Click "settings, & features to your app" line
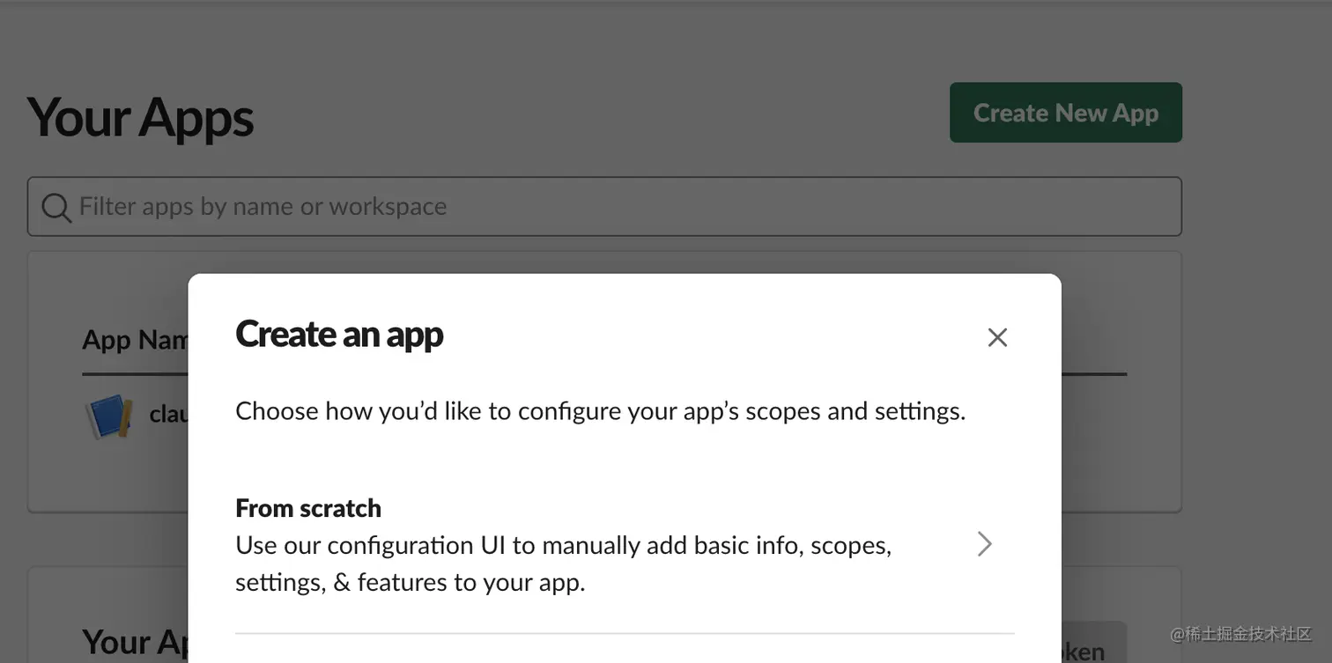 click(x=410, y=582)
